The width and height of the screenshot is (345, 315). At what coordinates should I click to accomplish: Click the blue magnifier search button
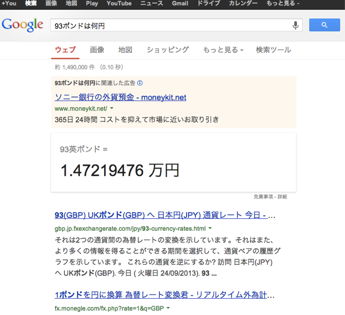324,25
